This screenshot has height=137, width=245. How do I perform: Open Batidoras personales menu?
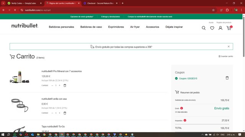pos(61,27)
